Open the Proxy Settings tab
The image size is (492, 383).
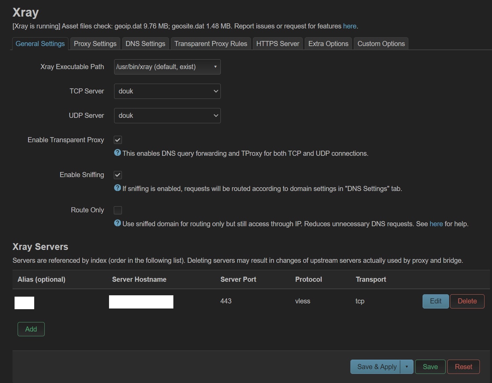(x=95, y=44)
